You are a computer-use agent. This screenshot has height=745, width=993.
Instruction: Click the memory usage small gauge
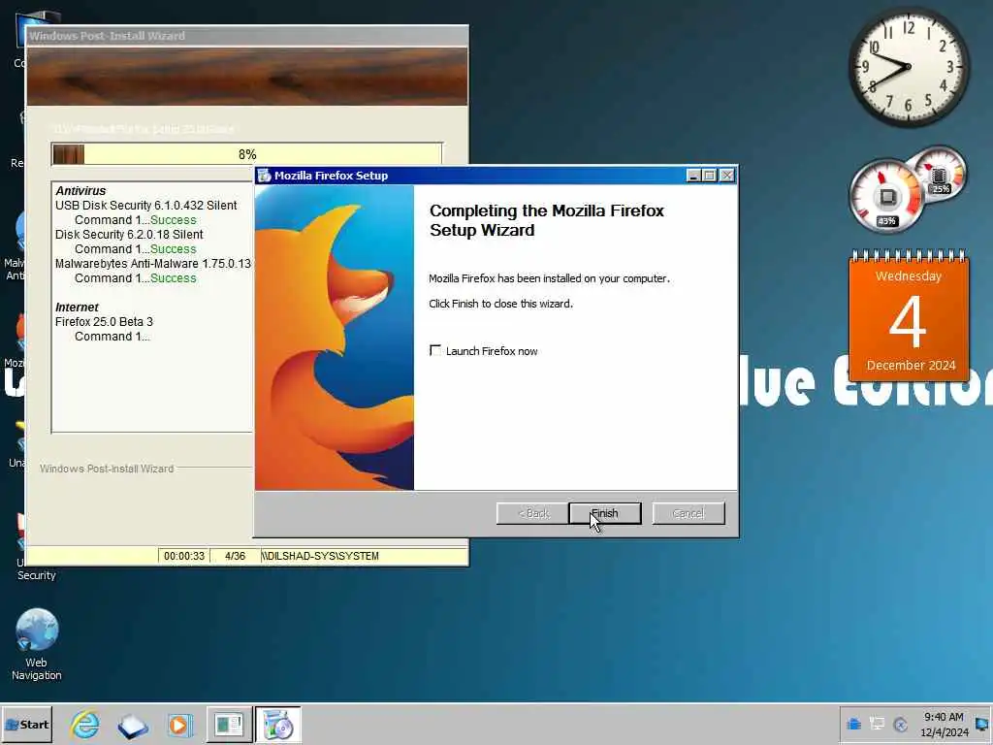tap(941, 174)
